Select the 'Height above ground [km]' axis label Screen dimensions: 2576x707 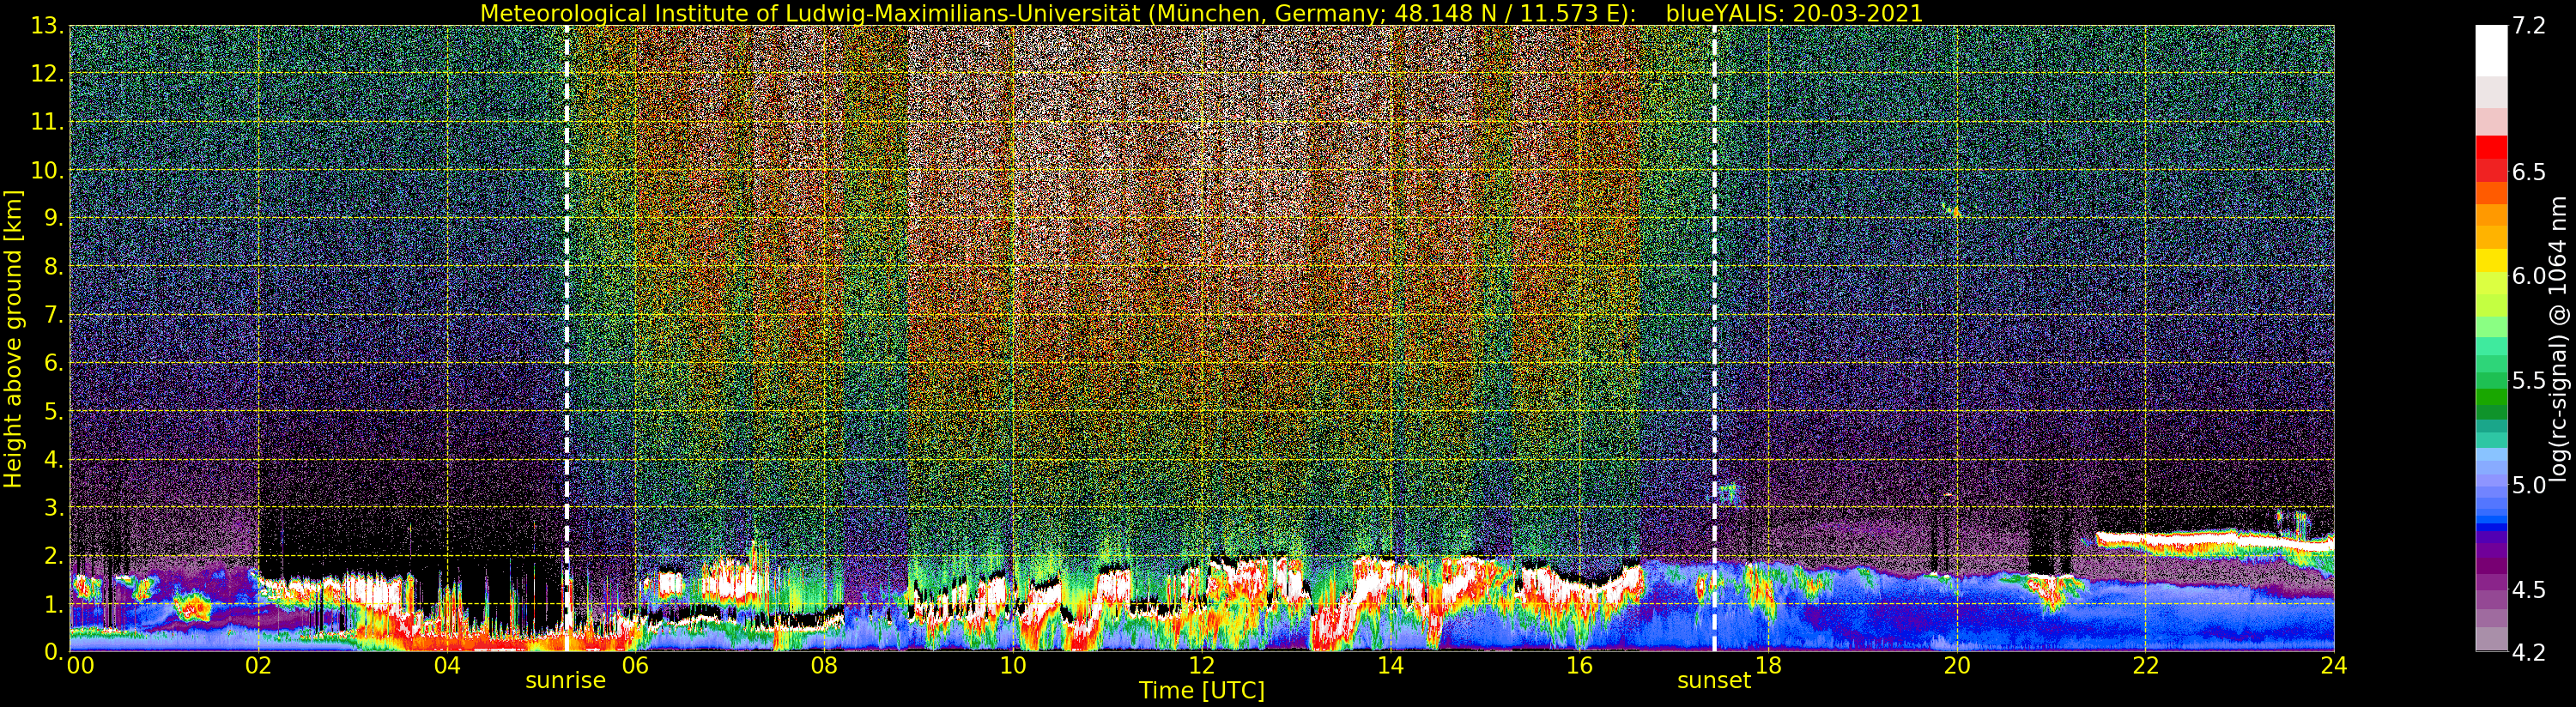click(x=13, y=338)
